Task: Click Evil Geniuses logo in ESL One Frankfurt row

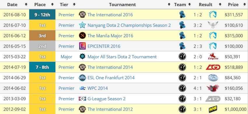Action: click(x=213, y=78)
